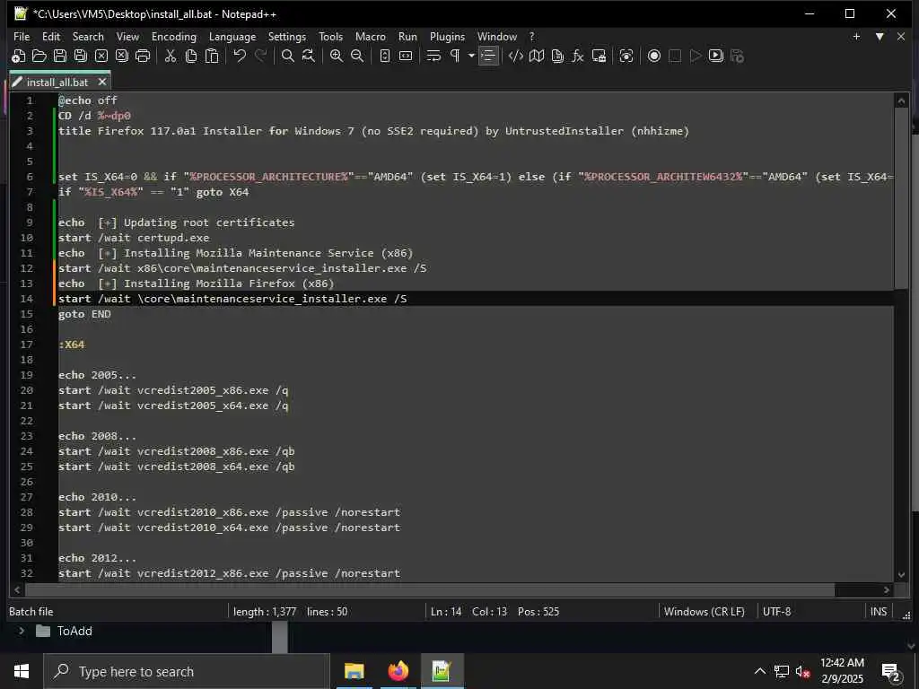Screen dimensions: 919x689
Task: Click the Windows Start button
Action: [22, 671]
